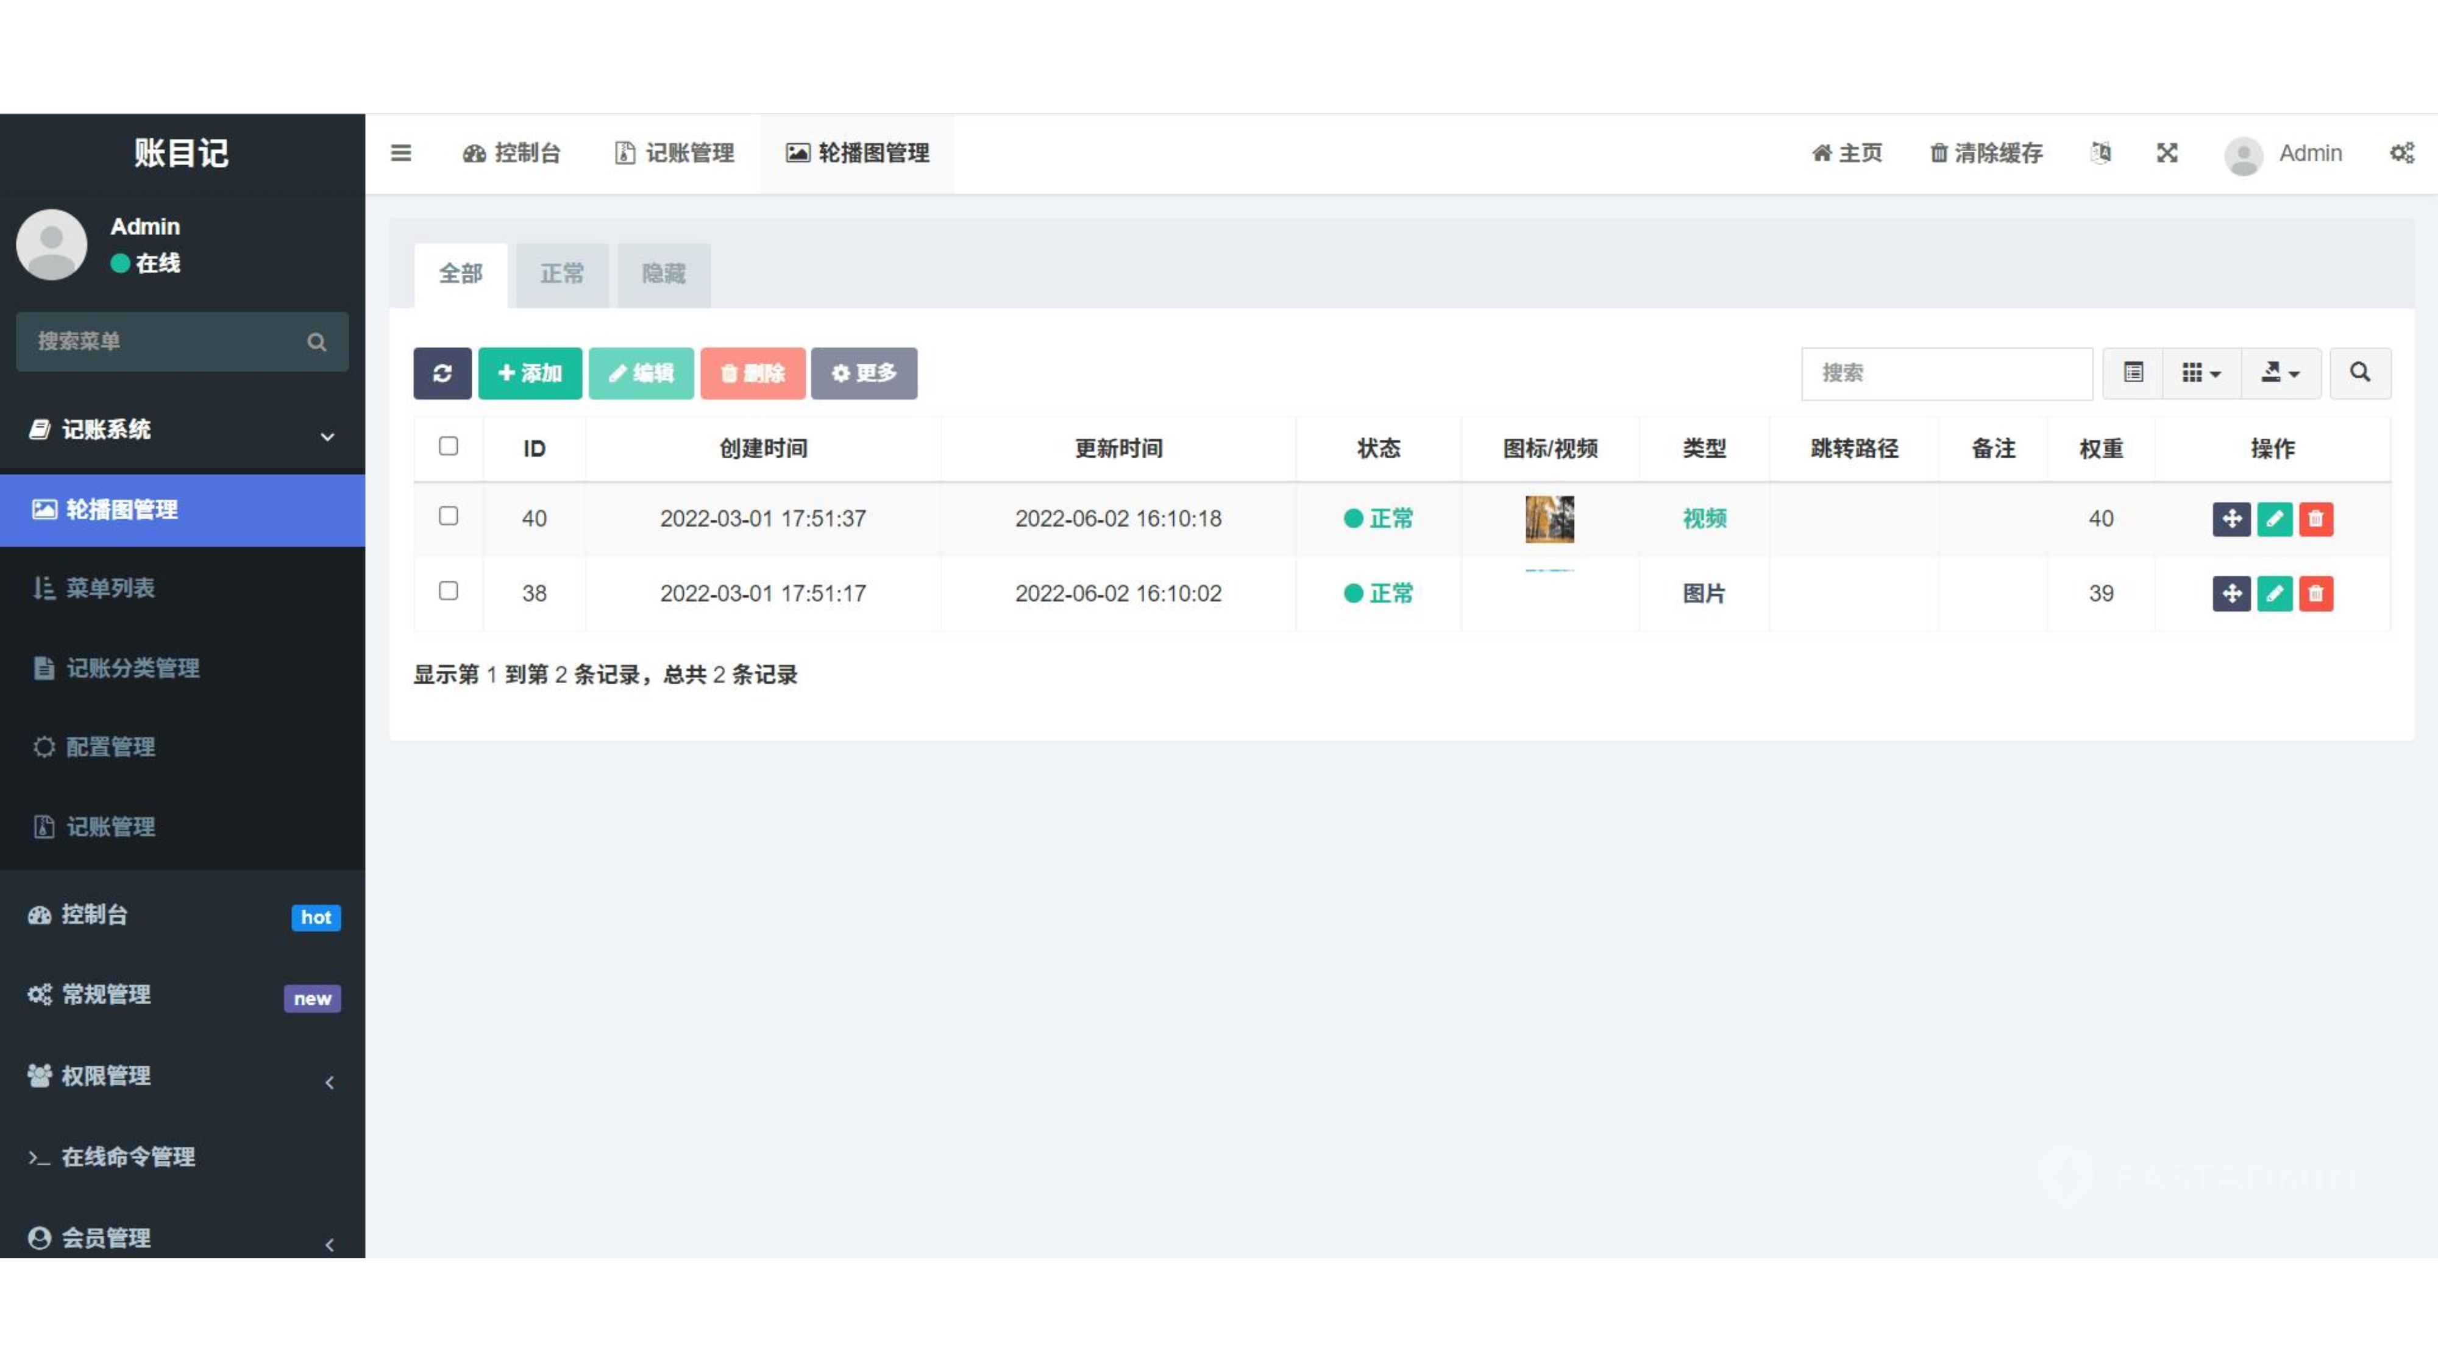Focus the table 搜索 input field
This screenshot has height=1371, width=2438.
point(1947,373)
